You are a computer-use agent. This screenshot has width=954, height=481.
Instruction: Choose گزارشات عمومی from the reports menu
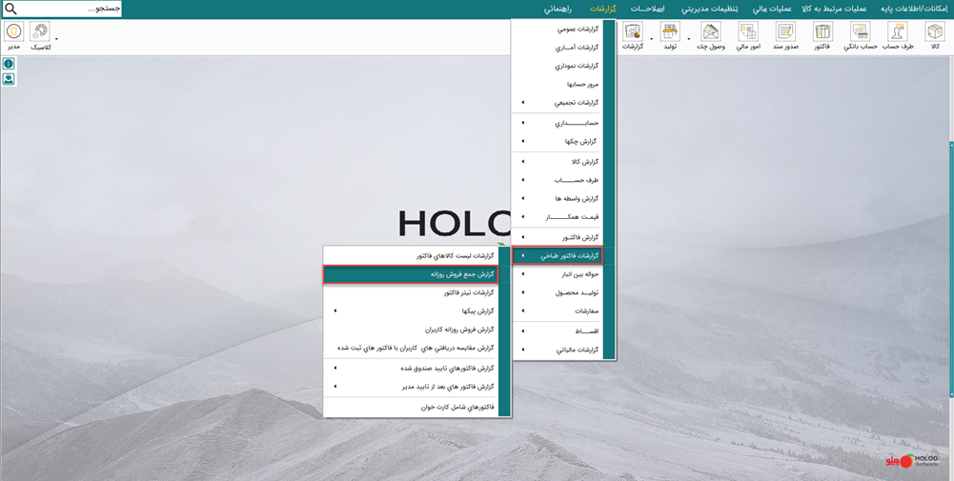558,29
